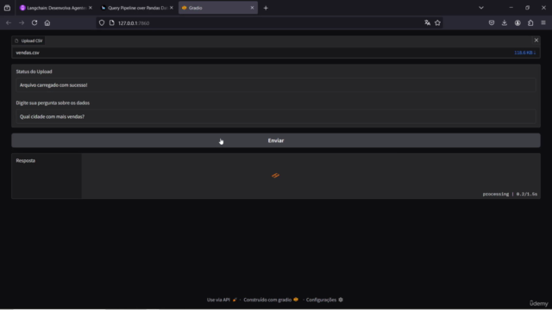Remove the uploaded CSV with the X icon
The image size is (552, 310).
tap(536, 40)
